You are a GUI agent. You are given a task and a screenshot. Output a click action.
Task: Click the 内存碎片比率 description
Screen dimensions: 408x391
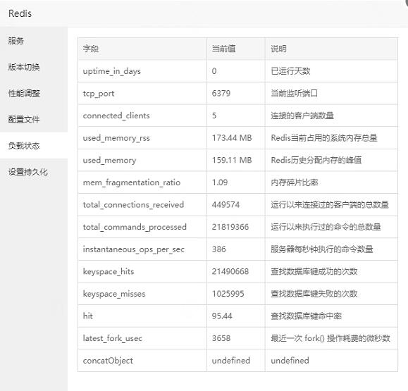pyautogui.click(x=295, y=182)
